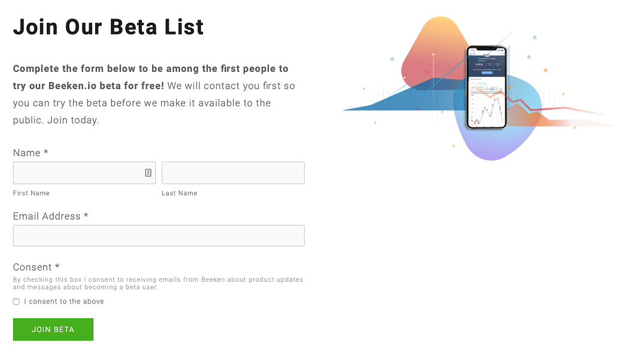Focus the First Name input field

click(78, 173)
